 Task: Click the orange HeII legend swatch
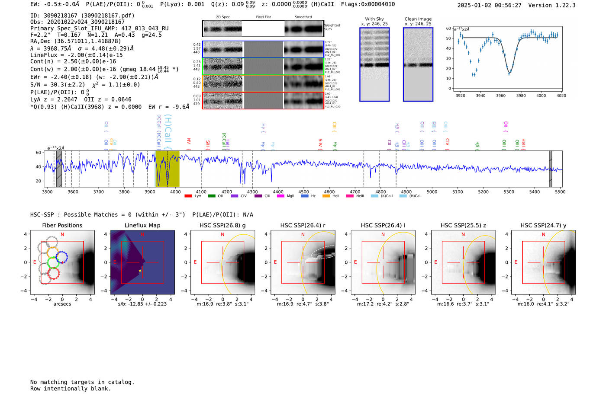coord(326,196)
